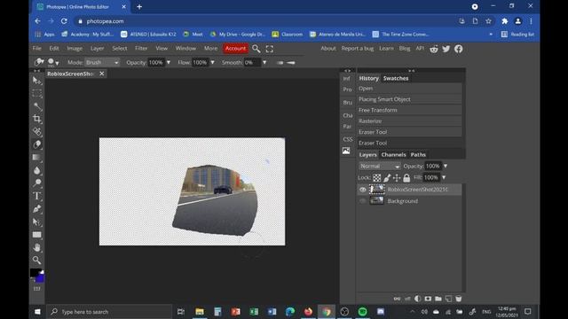Image resolution: width=568 pixels, height=319 pixels.
Task: Switch to the Channels tab
Action: [393, 155]
